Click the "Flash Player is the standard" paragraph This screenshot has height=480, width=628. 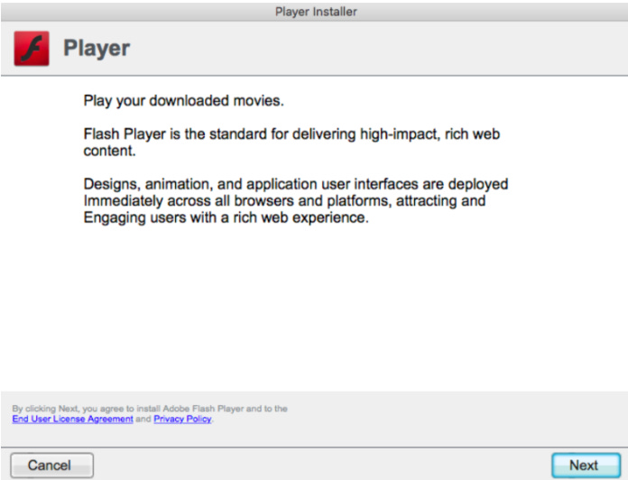click(291, 143)
